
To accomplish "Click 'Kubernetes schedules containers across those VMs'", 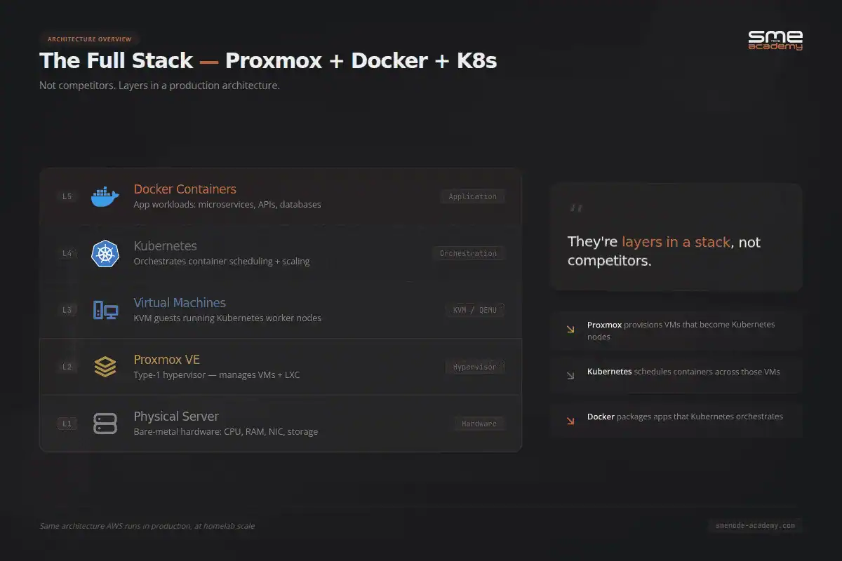I will (x=683, y=372).
